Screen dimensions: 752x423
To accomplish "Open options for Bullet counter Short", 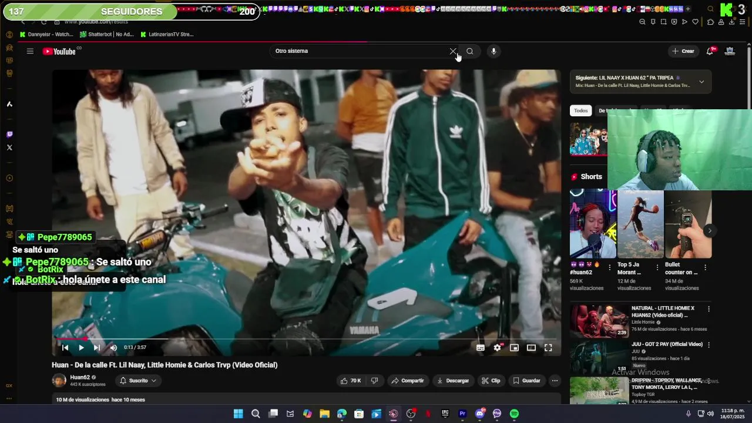I will click(705, 267).
